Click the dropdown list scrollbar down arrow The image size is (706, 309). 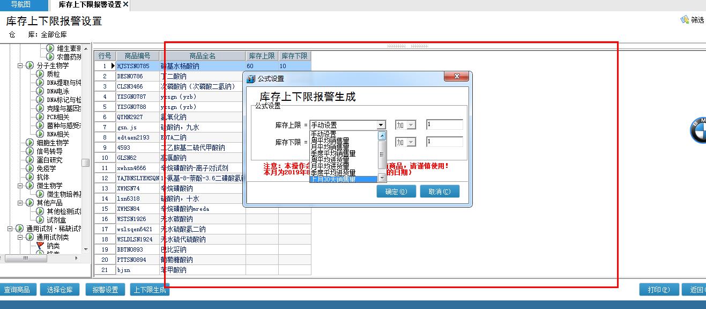(382, 178)
